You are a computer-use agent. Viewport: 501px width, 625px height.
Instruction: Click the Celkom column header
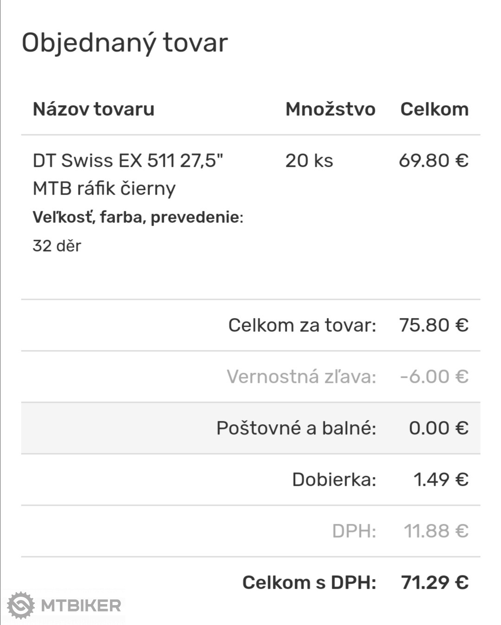pyautogui.click(x=434, y=109)
